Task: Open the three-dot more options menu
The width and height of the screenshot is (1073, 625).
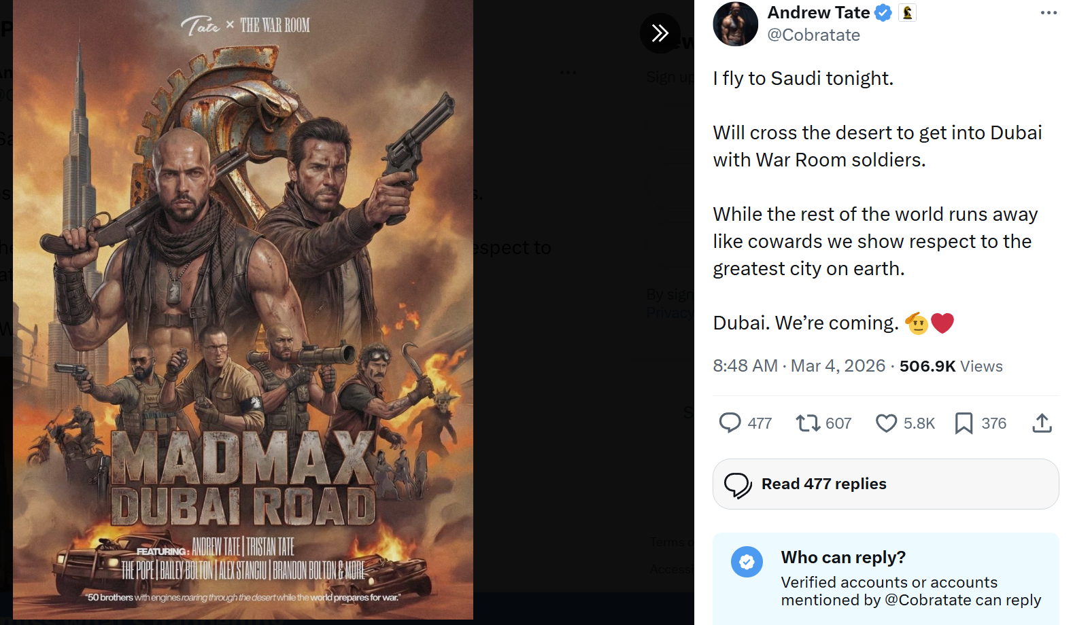Action: (1049, 13)
